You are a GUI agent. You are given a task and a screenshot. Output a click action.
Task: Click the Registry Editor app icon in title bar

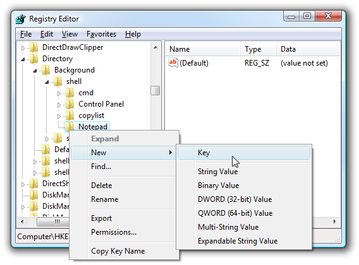[21, 19]
